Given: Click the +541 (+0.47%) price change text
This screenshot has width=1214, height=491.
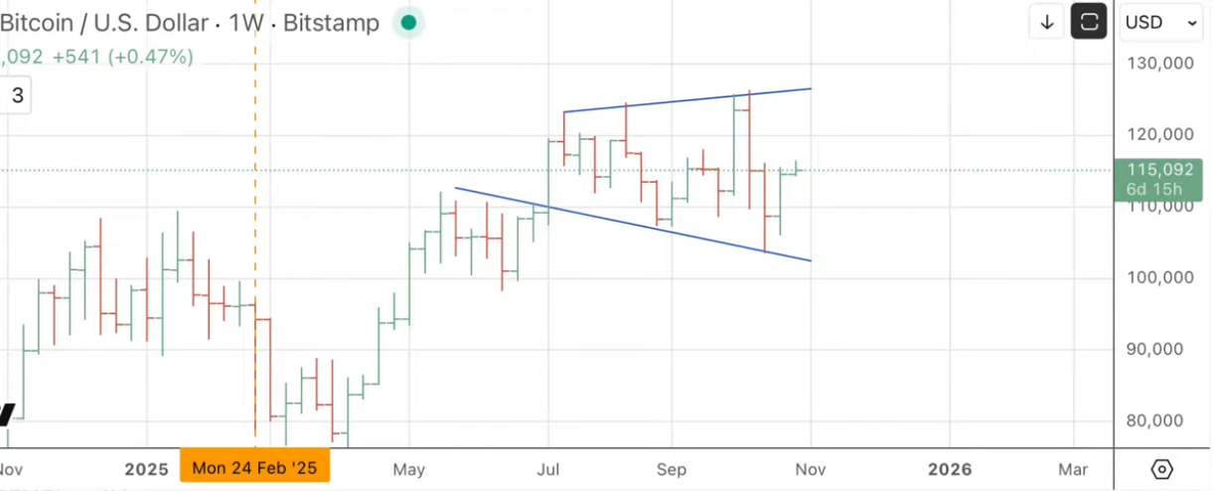Looking at the screenshot, I should point(122,57).
